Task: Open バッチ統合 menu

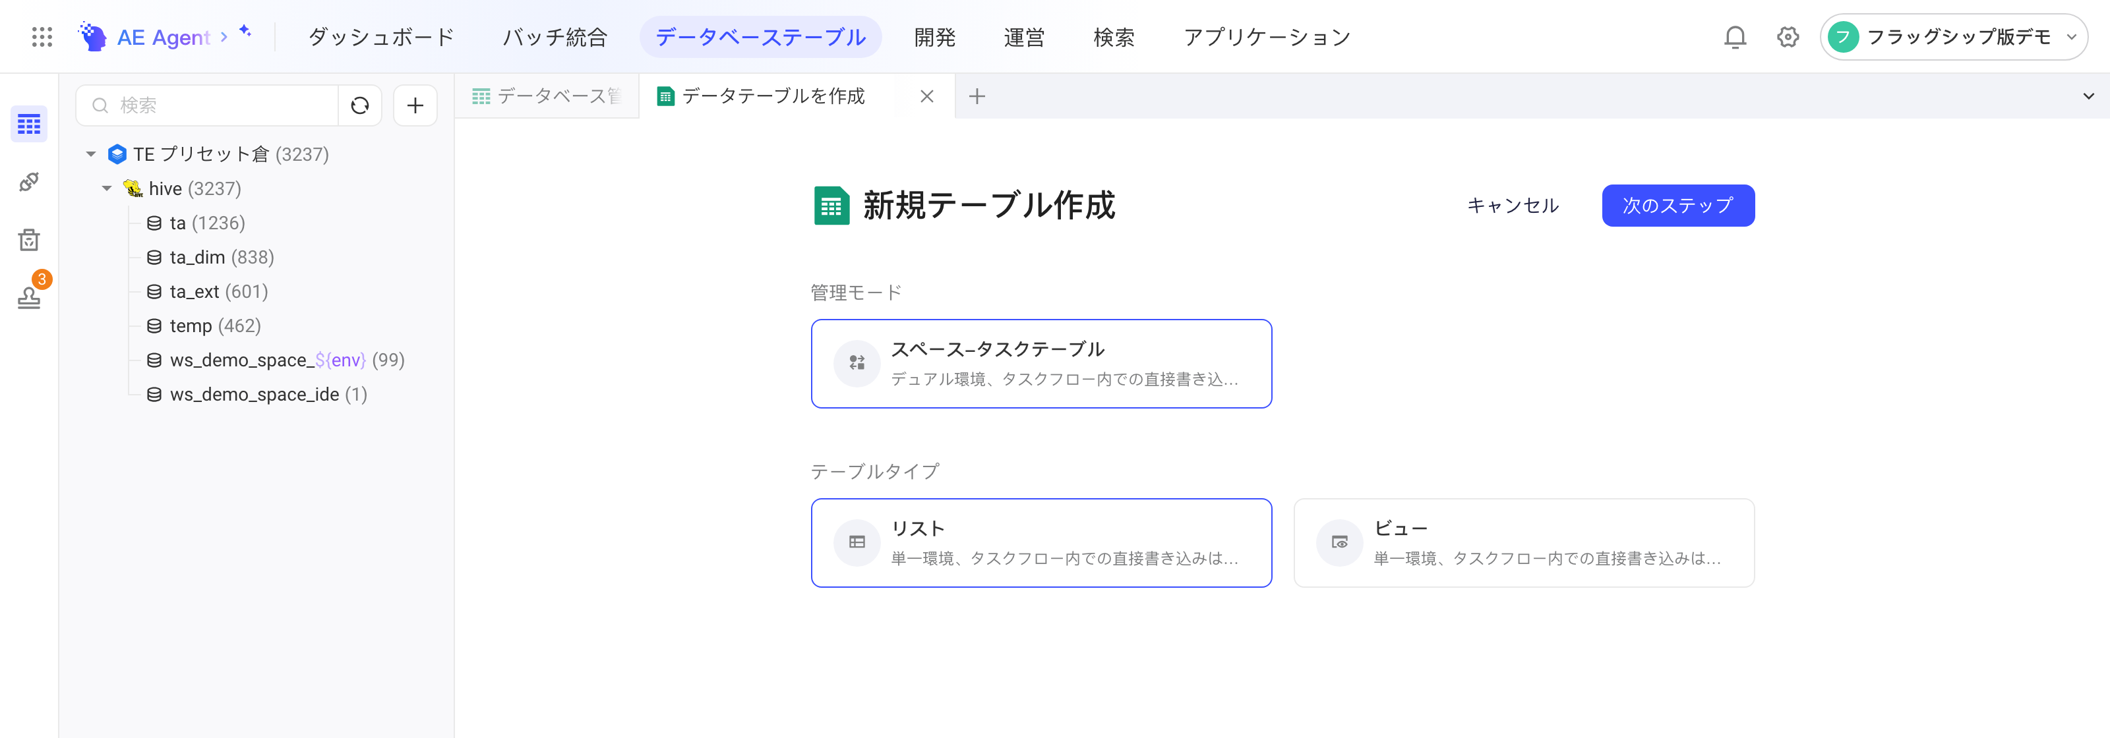Action: [x=555, y=37]
